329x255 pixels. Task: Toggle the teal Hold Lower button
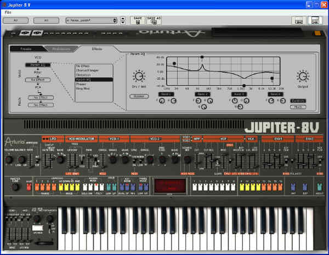tap(109, 187)
